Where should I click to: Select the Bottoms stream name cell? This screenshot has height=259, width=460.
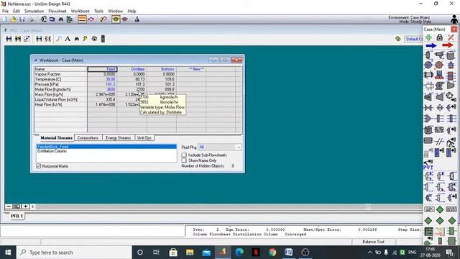[x=162, y=69]
